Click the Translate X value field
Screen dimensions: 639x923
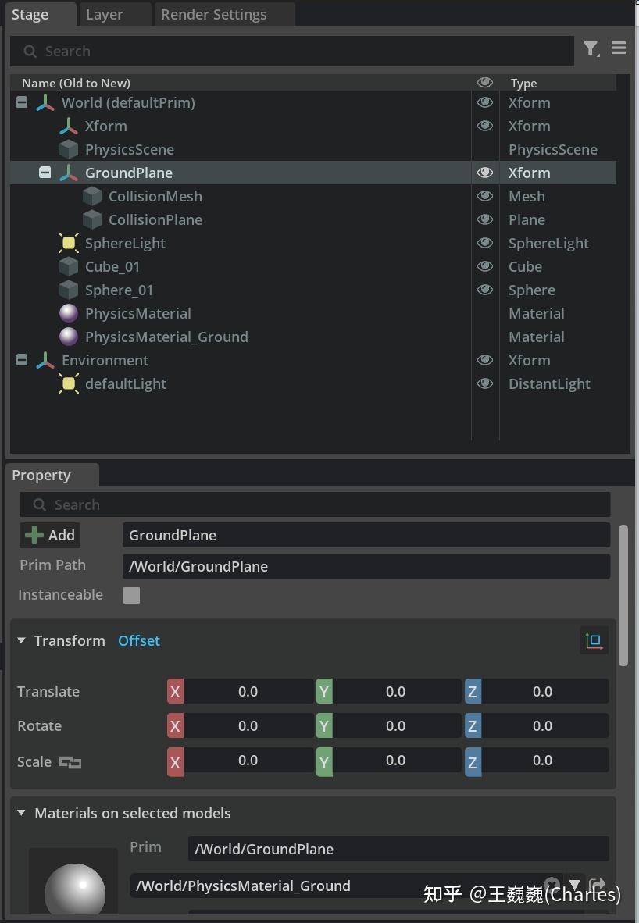tap(241, 692)
